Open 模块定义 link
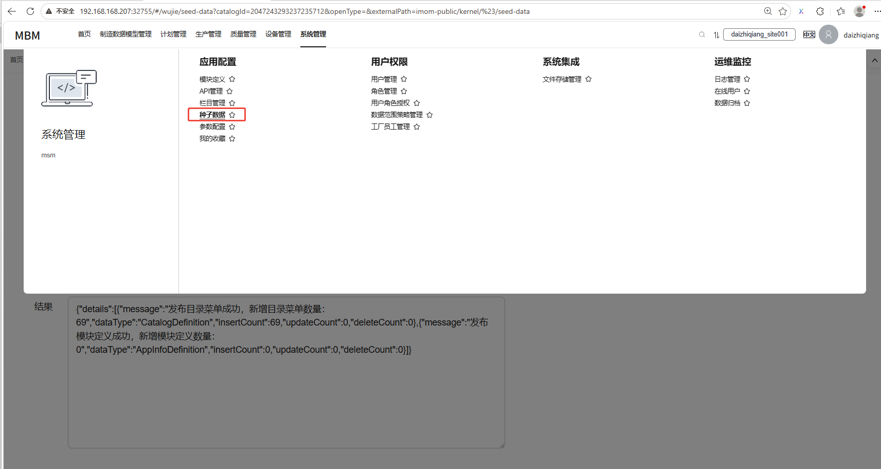Image resolution: width=881 pixels, height=469 pixels. tap(212, 79)
